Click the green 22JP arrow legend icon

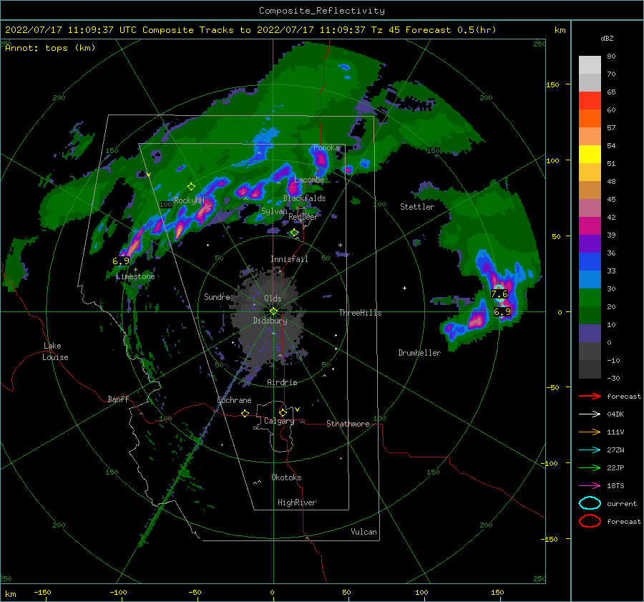[x=590, y=467]
